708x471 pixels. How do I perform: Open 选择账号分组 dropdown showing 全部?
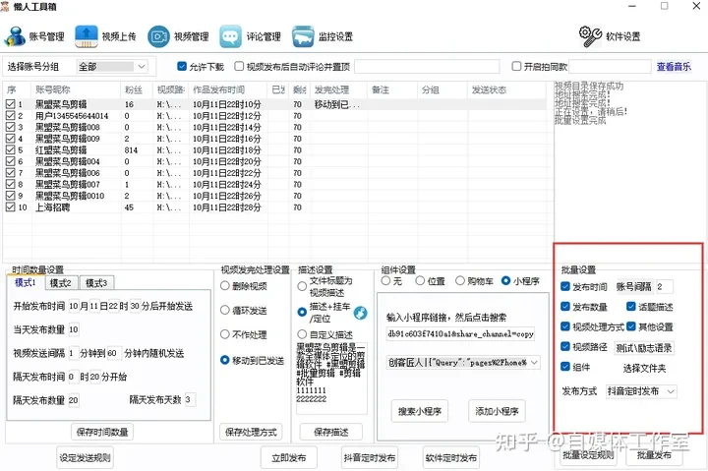(x=112, y=67)
